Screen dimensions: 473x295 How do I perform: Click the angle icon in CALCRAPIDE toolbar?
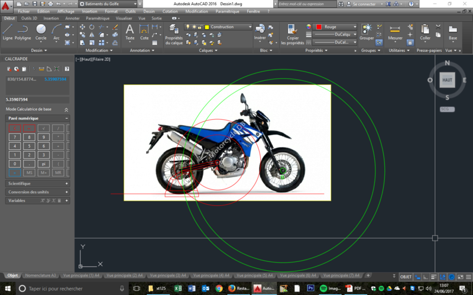click(x=49, y=69)
